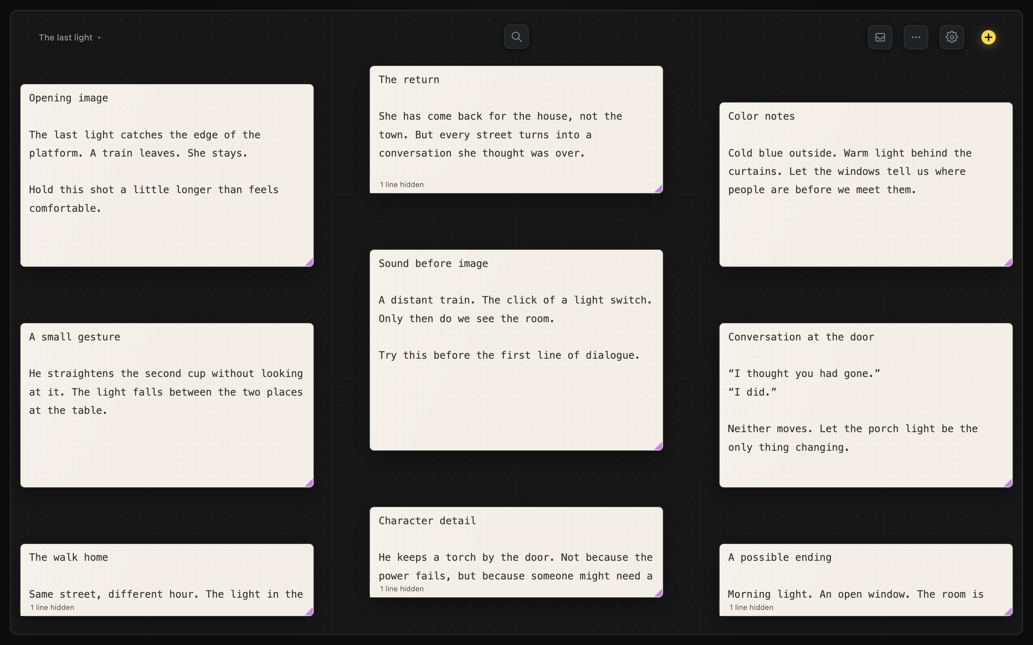Click purple corner handle on The return card
The image size is (1033, 645).
pos(659,188)
